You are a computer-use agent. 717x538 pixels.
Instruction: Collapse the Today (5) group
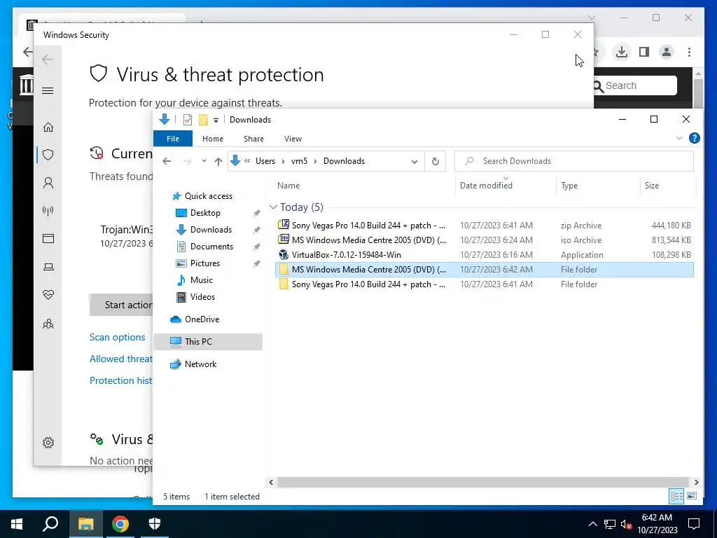click(273, 207)
